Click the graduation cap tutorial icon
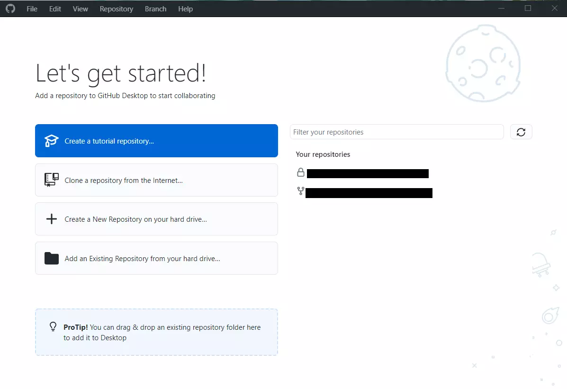Viewport: 567px width, 389px height. point(51,141)
